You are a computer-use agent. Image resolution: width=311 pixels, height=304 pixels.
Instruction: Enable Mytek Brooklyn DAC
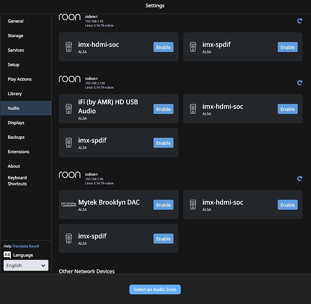(163, 205)
